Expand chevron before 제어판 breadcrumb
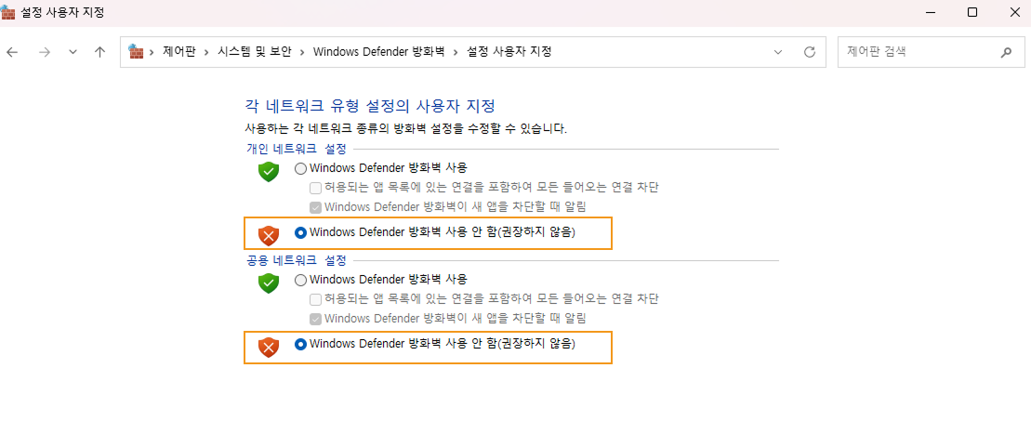This screenshot has width=1031, height=434. (152, 52)
